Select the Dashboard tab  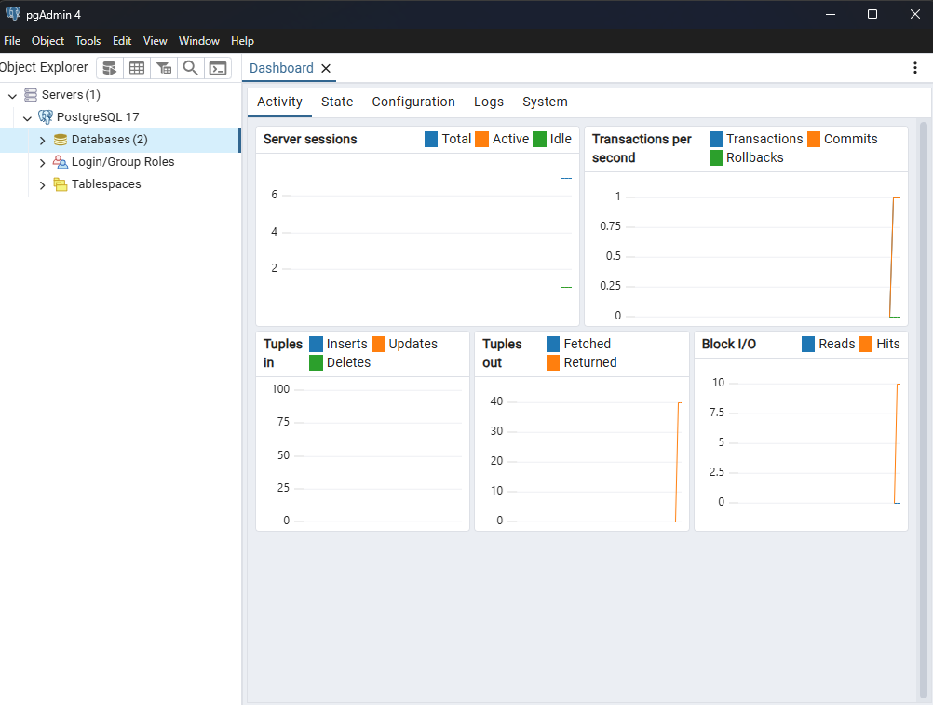[x=281, y=68]
